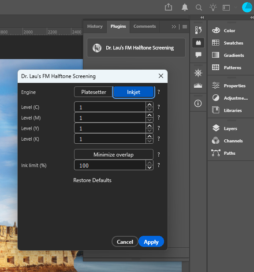This screenshot has width=254, height=272.
Task: Close the FM Halftone Screening dialog
Action: 161,76
